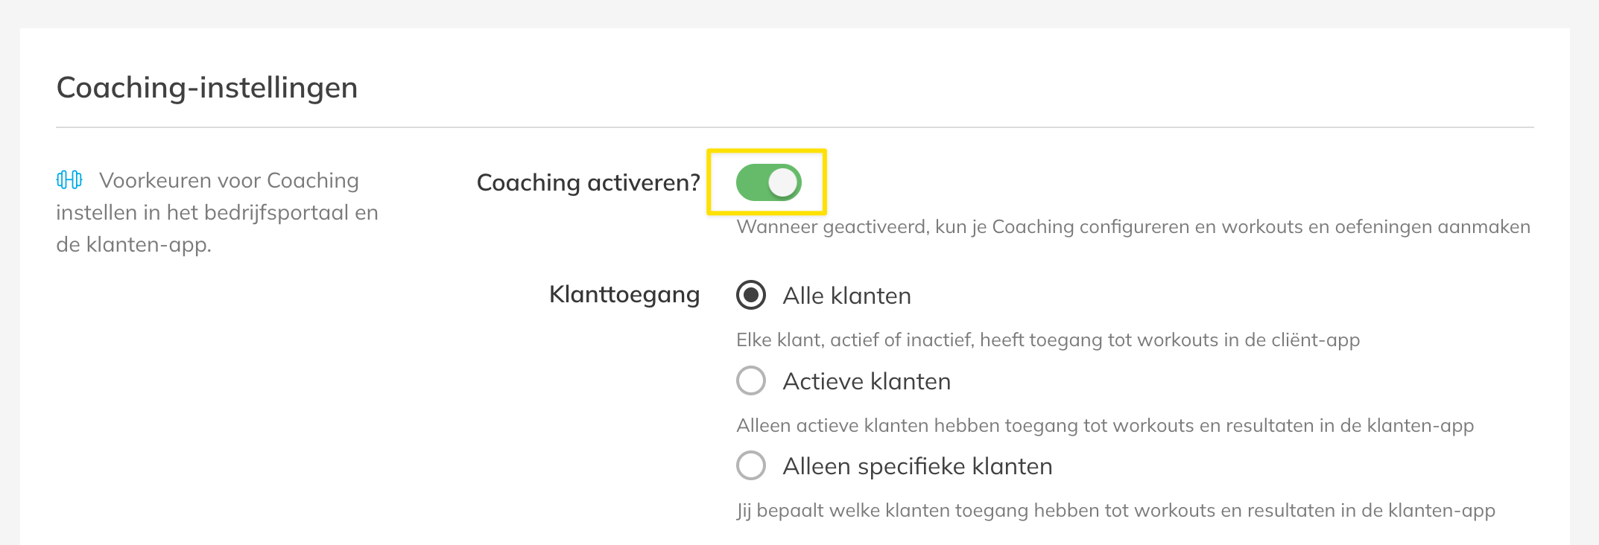Pick the Alleen specifieke klanten radio button
Screen dimensions: 1599x545
tap(751, 465)
